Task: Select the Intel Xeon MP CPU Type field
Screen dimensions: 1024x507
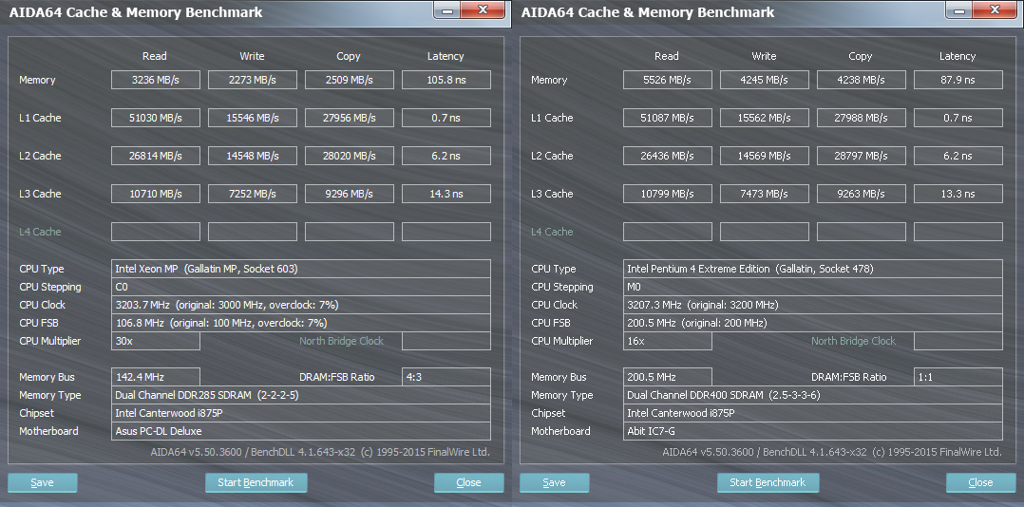Action: [x=301, y=269]
